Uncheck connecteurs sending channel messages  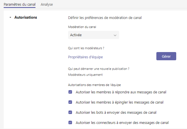(70, 122)
